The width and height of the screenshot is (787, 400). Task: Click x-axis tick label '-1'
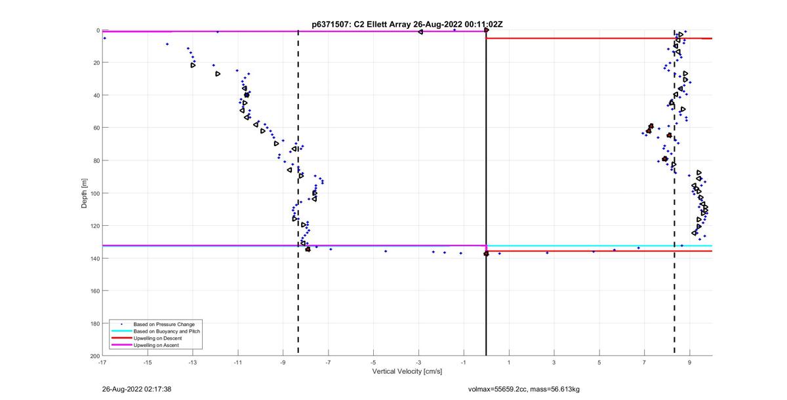(x=464, y=362)
